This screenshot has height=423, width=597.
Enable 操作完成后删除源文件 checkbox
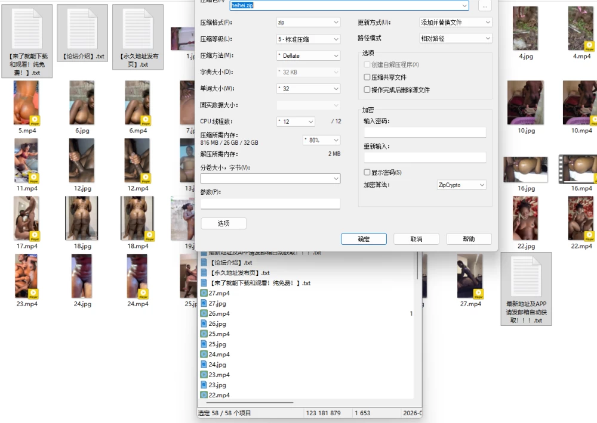(367, 90)
